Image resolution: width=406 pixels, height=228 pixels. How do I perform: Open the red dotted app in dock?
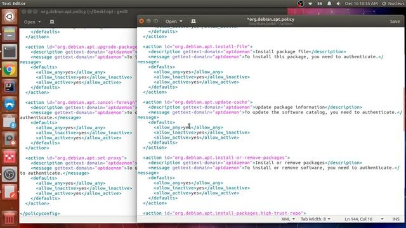tap(10, 156)
